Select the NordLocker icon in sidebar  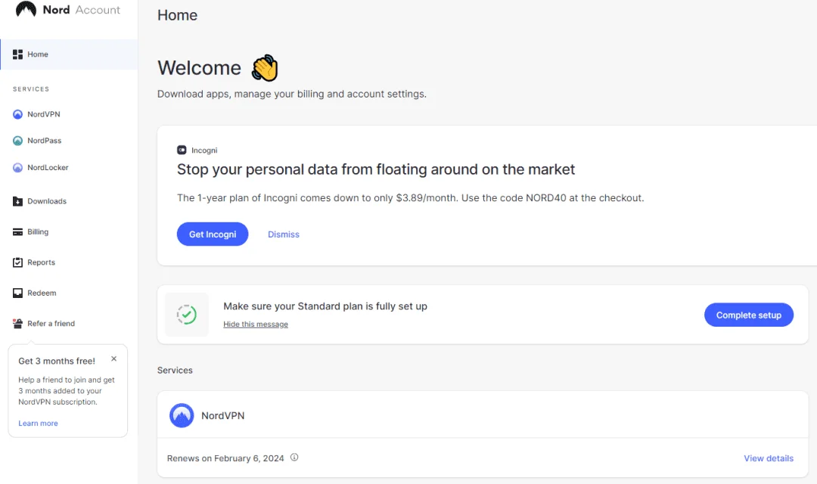pyautogui.click(x=17, y=167)
